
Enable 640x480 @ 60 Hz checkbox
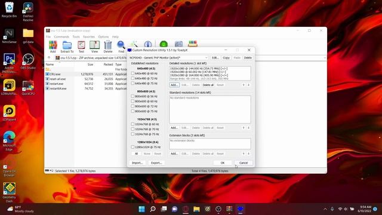[x=133, y=73]
